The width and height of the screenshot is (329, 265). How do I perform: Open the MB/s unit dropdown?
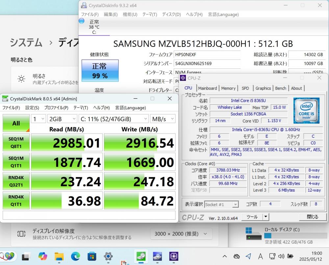163,119
